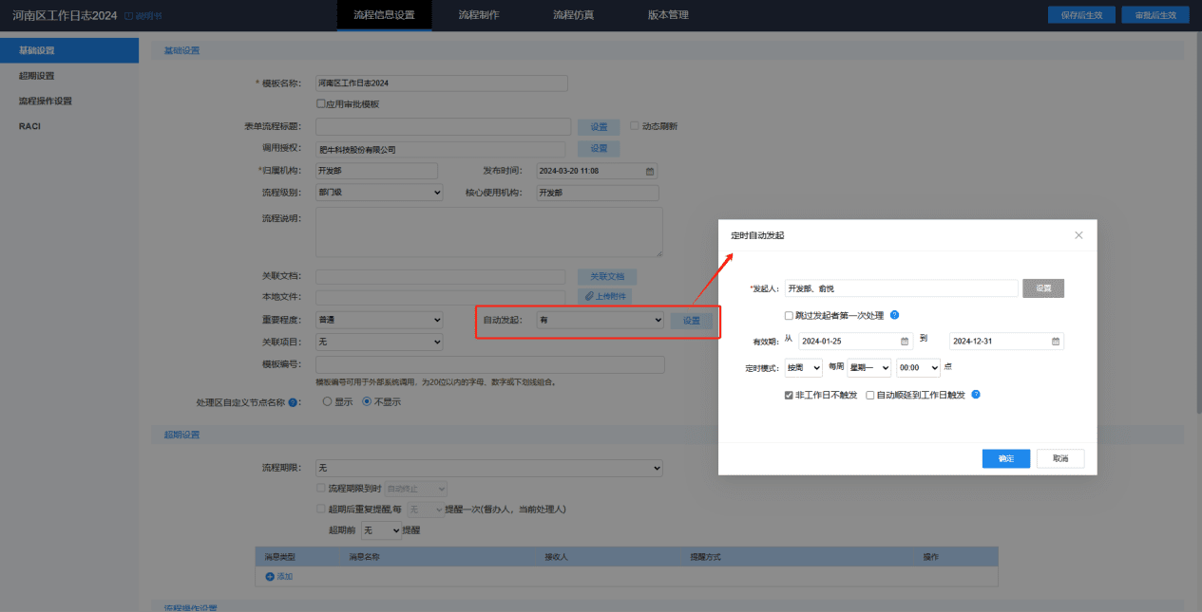Viewport: 1202px width, 612px height.
Task: Open 关联项目 dropdown
Action: coord(379,342)
